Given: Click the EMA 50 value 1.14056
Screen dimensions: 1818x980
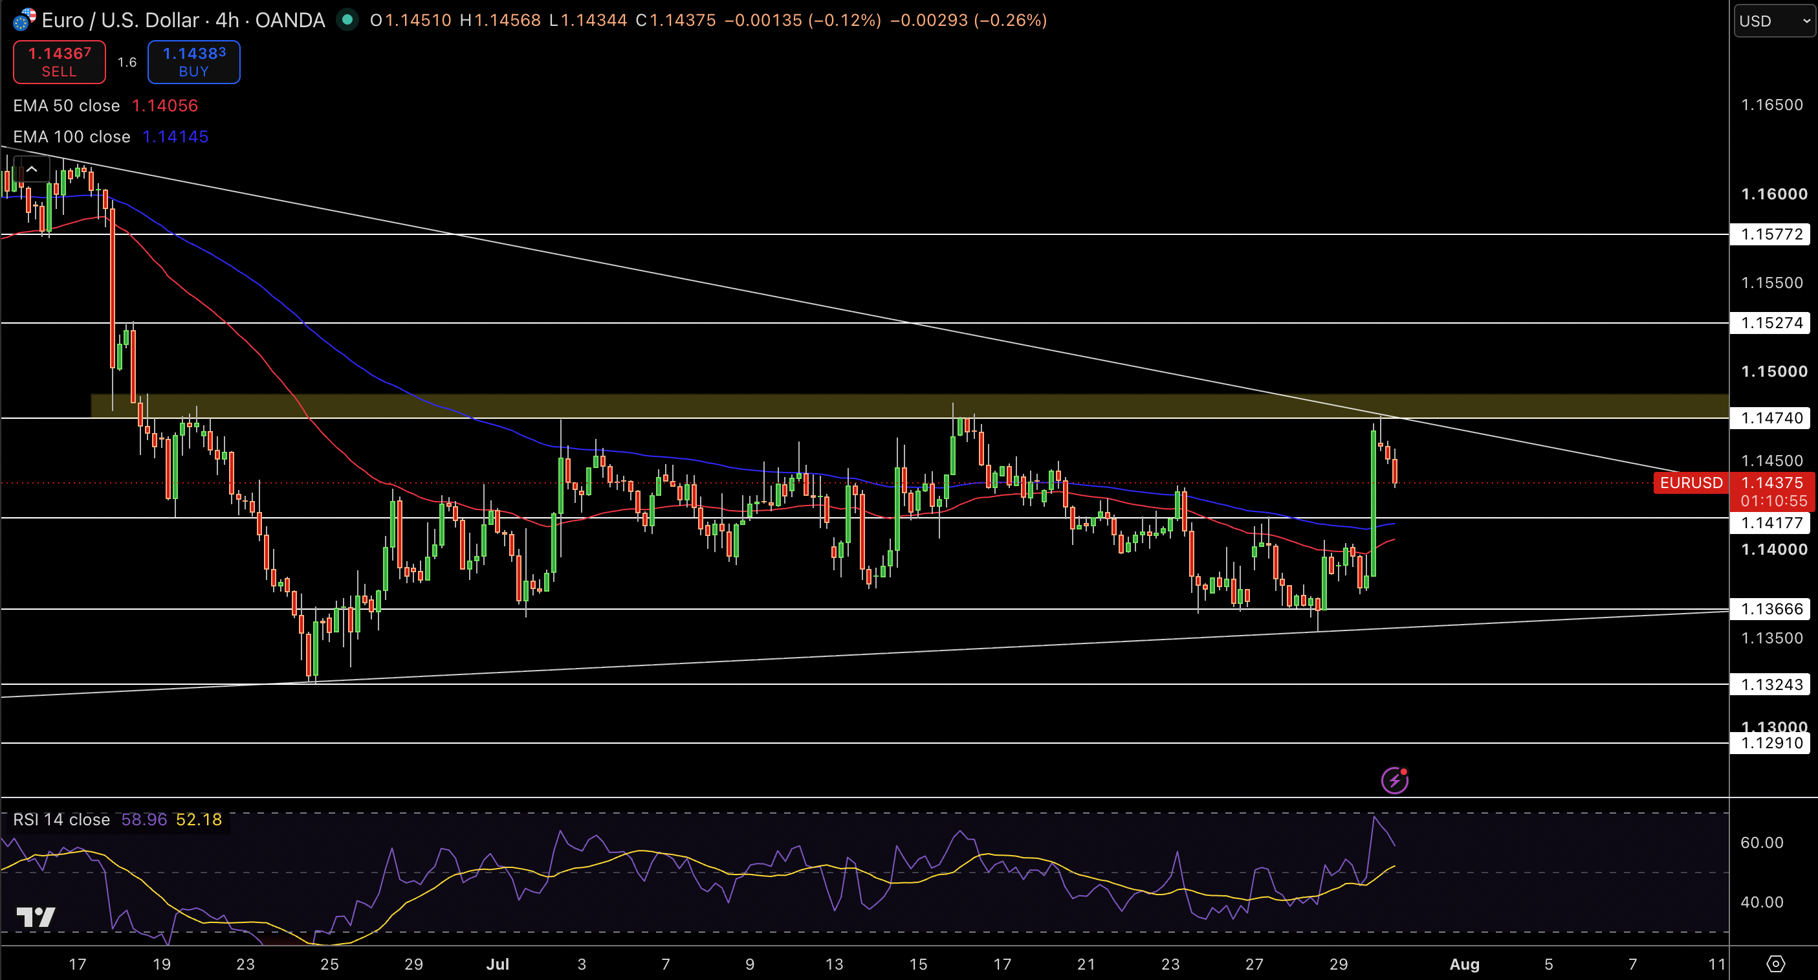Looking at the screenshot, I should [165, 106].
